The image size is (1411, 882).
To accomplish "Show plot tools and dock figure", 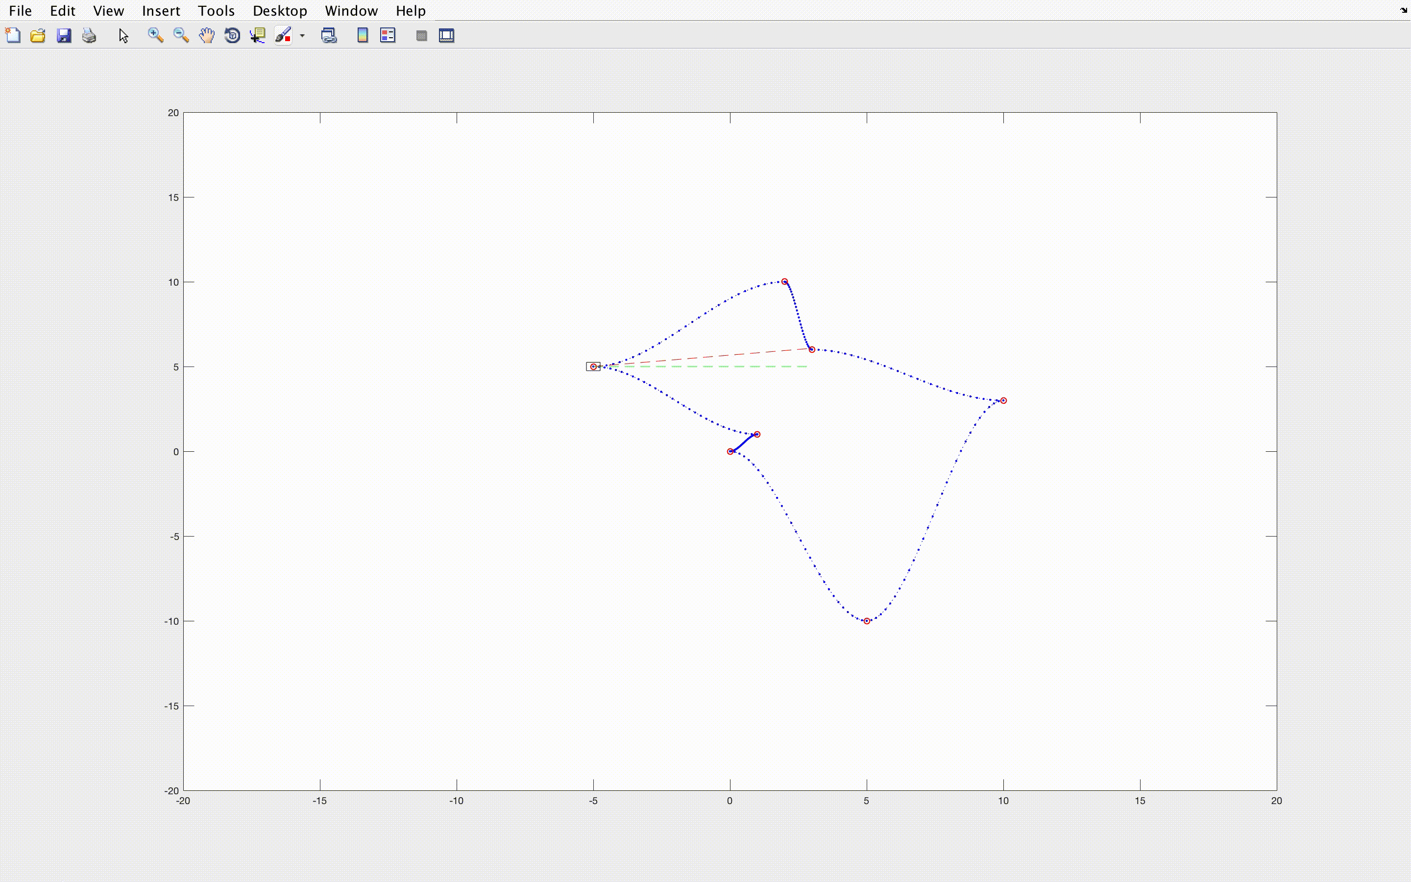I will 447,36.
